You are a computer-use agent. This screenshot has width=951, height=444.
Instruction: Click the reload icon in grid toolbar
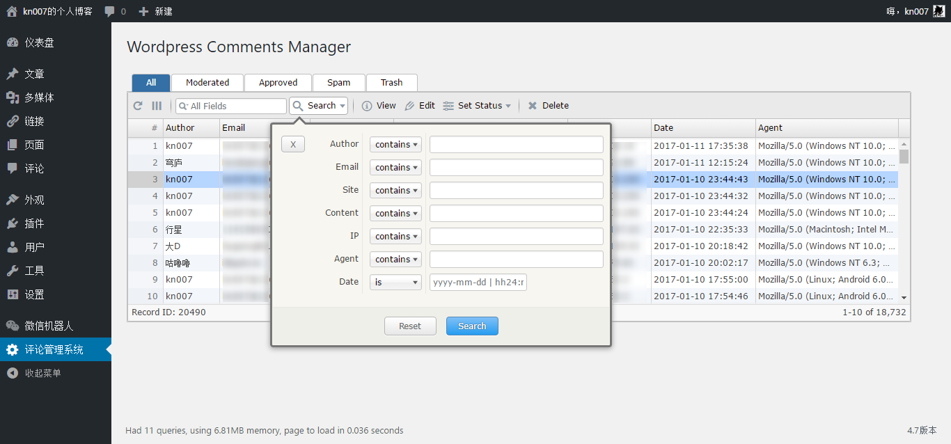[x=138, y=106]
